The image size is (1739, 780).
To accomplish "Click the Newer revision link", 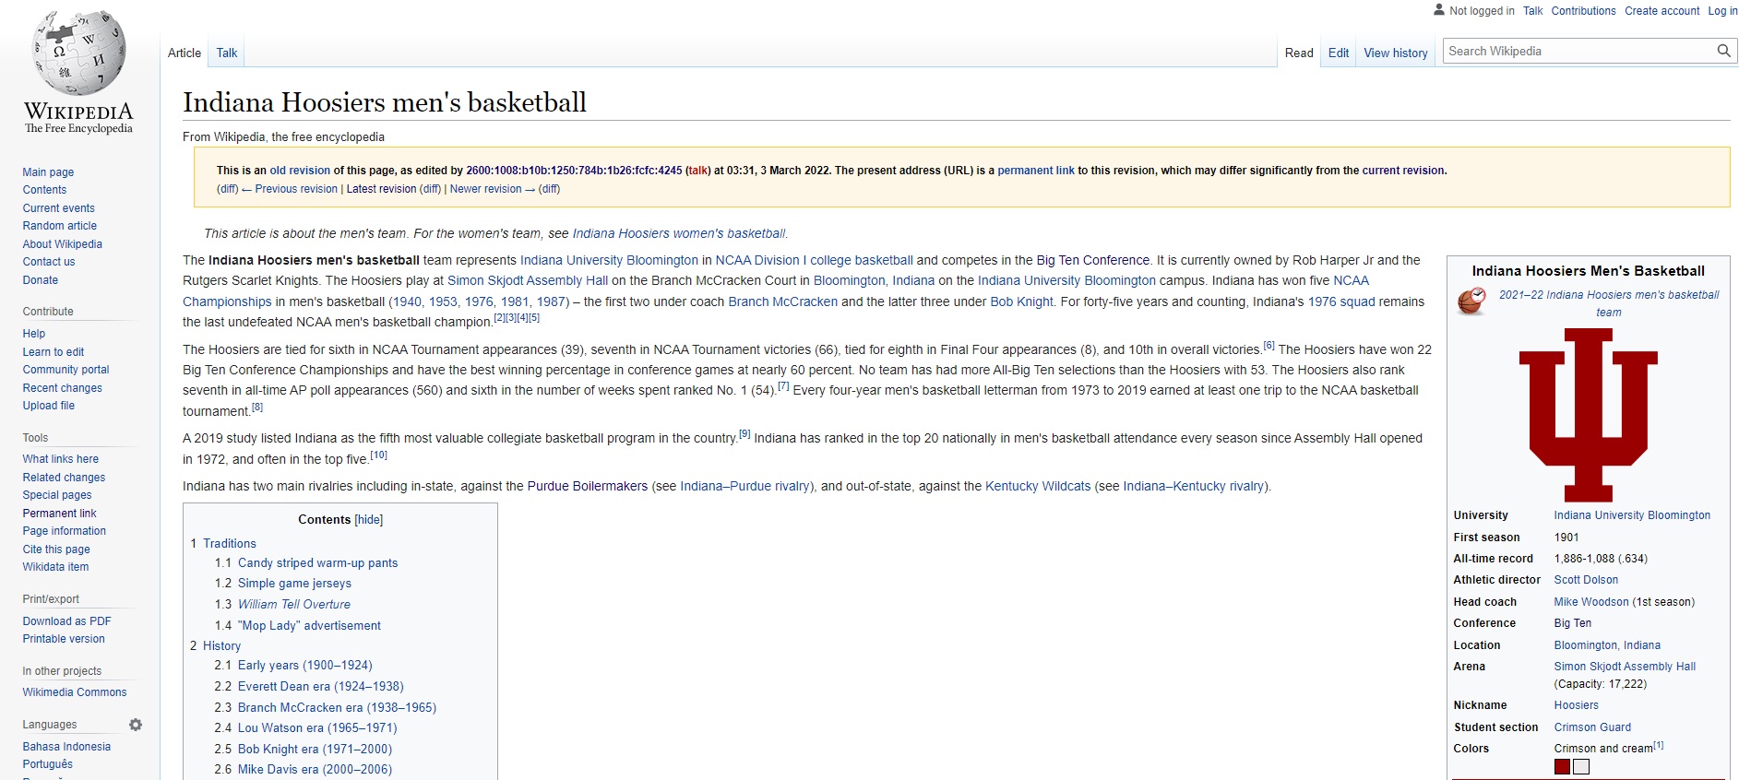I will point(493,189).
